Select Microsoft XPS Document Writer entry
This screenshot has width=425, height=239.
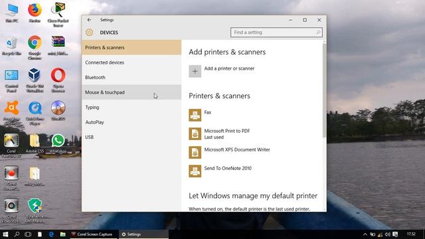(237, 149)
